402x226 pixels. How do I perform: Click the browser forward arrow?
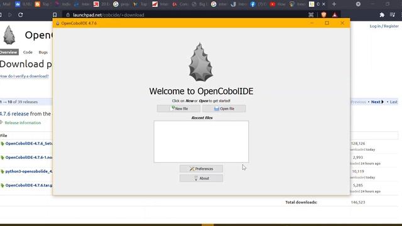(x=10, y=15)
